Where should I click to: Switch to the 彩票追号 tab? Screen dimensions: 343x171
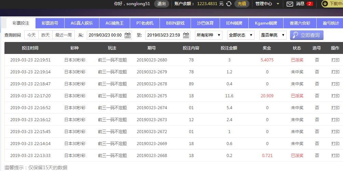pyautogui.click(x=50, y=23)
